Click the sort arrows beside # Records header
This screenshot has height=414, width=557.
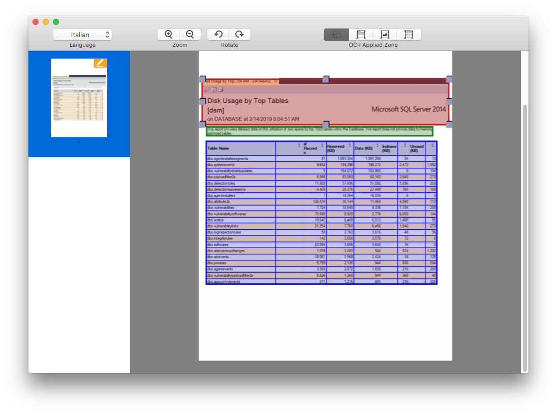(322, 145)
